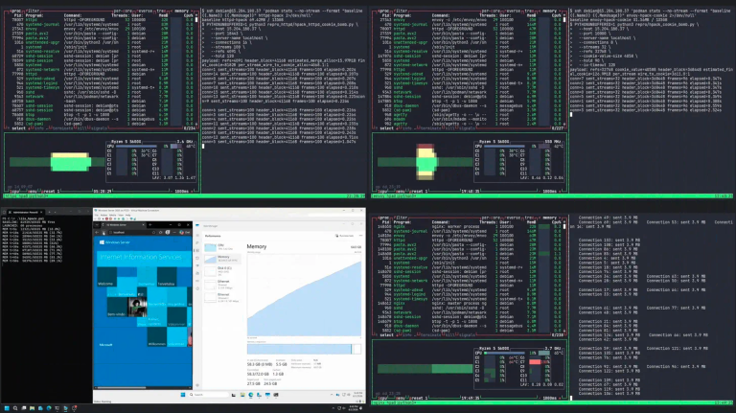Click CPU usage meter in nginx-session btop
The image size is (736, 413).
(505, 353)
